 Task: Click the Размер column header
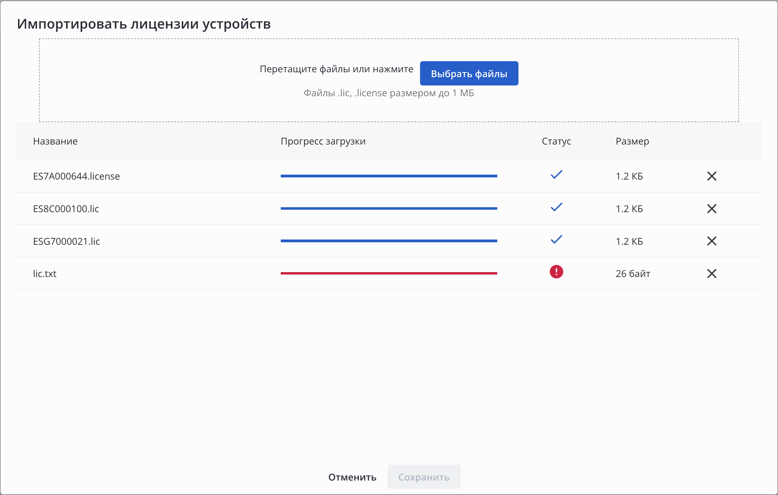(x=632, y=141)
